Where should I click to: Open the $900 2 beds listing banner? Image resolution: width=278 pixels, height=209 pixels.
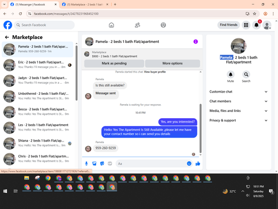[x=142, y=54]
